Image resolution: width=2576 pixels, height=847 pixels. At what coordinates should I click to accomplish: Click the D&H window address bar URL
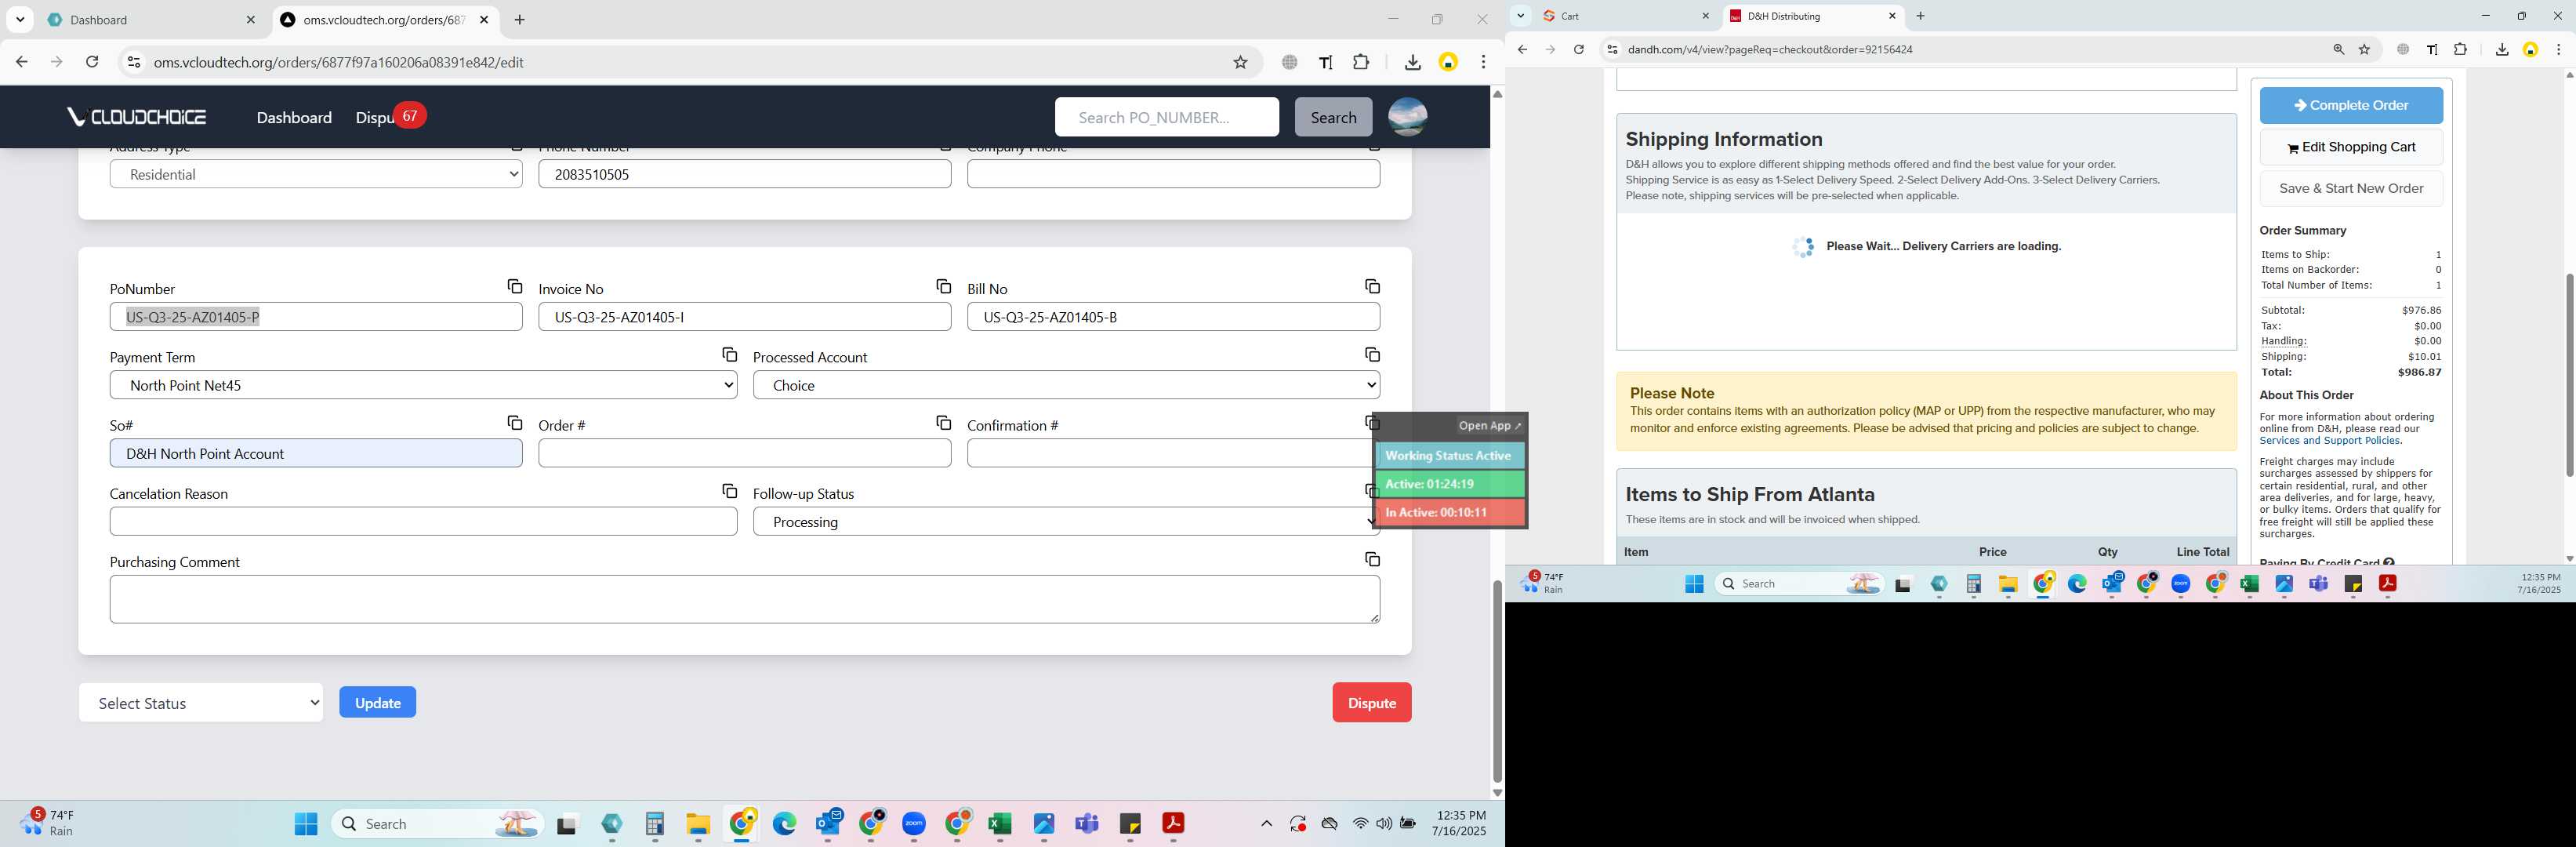tap(1770, 49)
